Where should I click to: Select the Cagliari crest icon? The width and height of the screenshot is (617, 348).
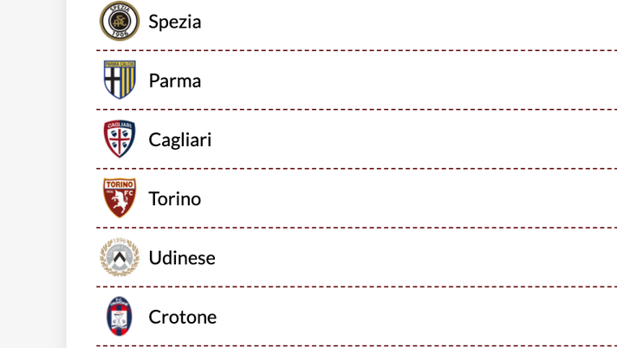click(120, 139)
